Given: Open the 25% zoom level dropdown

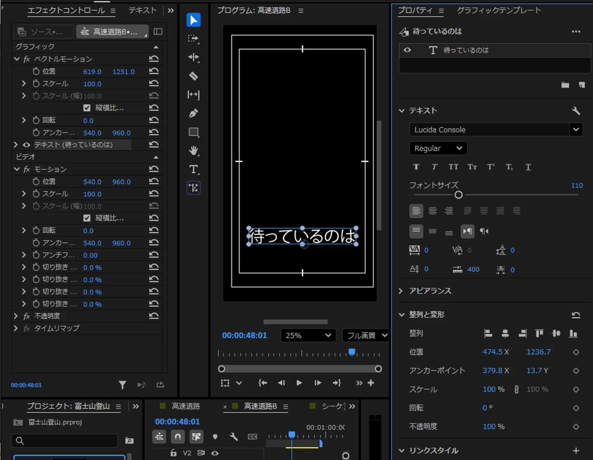Looking at the screenshot, I should tap(308, 335).
